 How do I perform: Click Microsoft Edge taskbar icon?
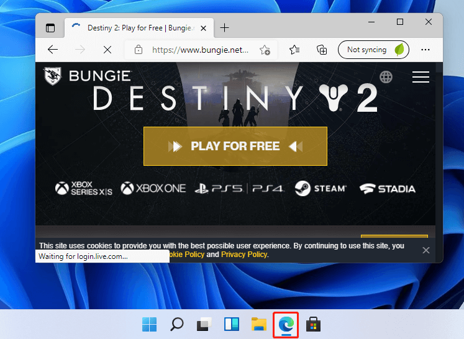coord(286,325)
